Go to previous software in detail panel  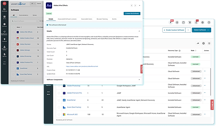(132, 5)
